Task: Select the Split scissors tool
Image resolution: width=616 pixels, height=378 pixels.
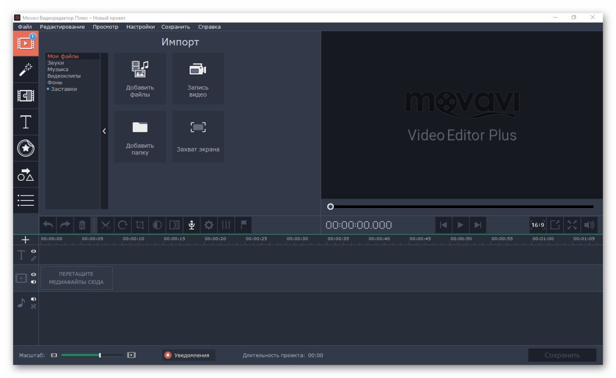Action: coord(106,225)
